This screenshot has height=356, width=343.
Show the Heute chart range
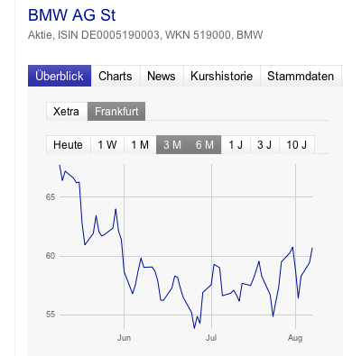(x=69, y=145)
